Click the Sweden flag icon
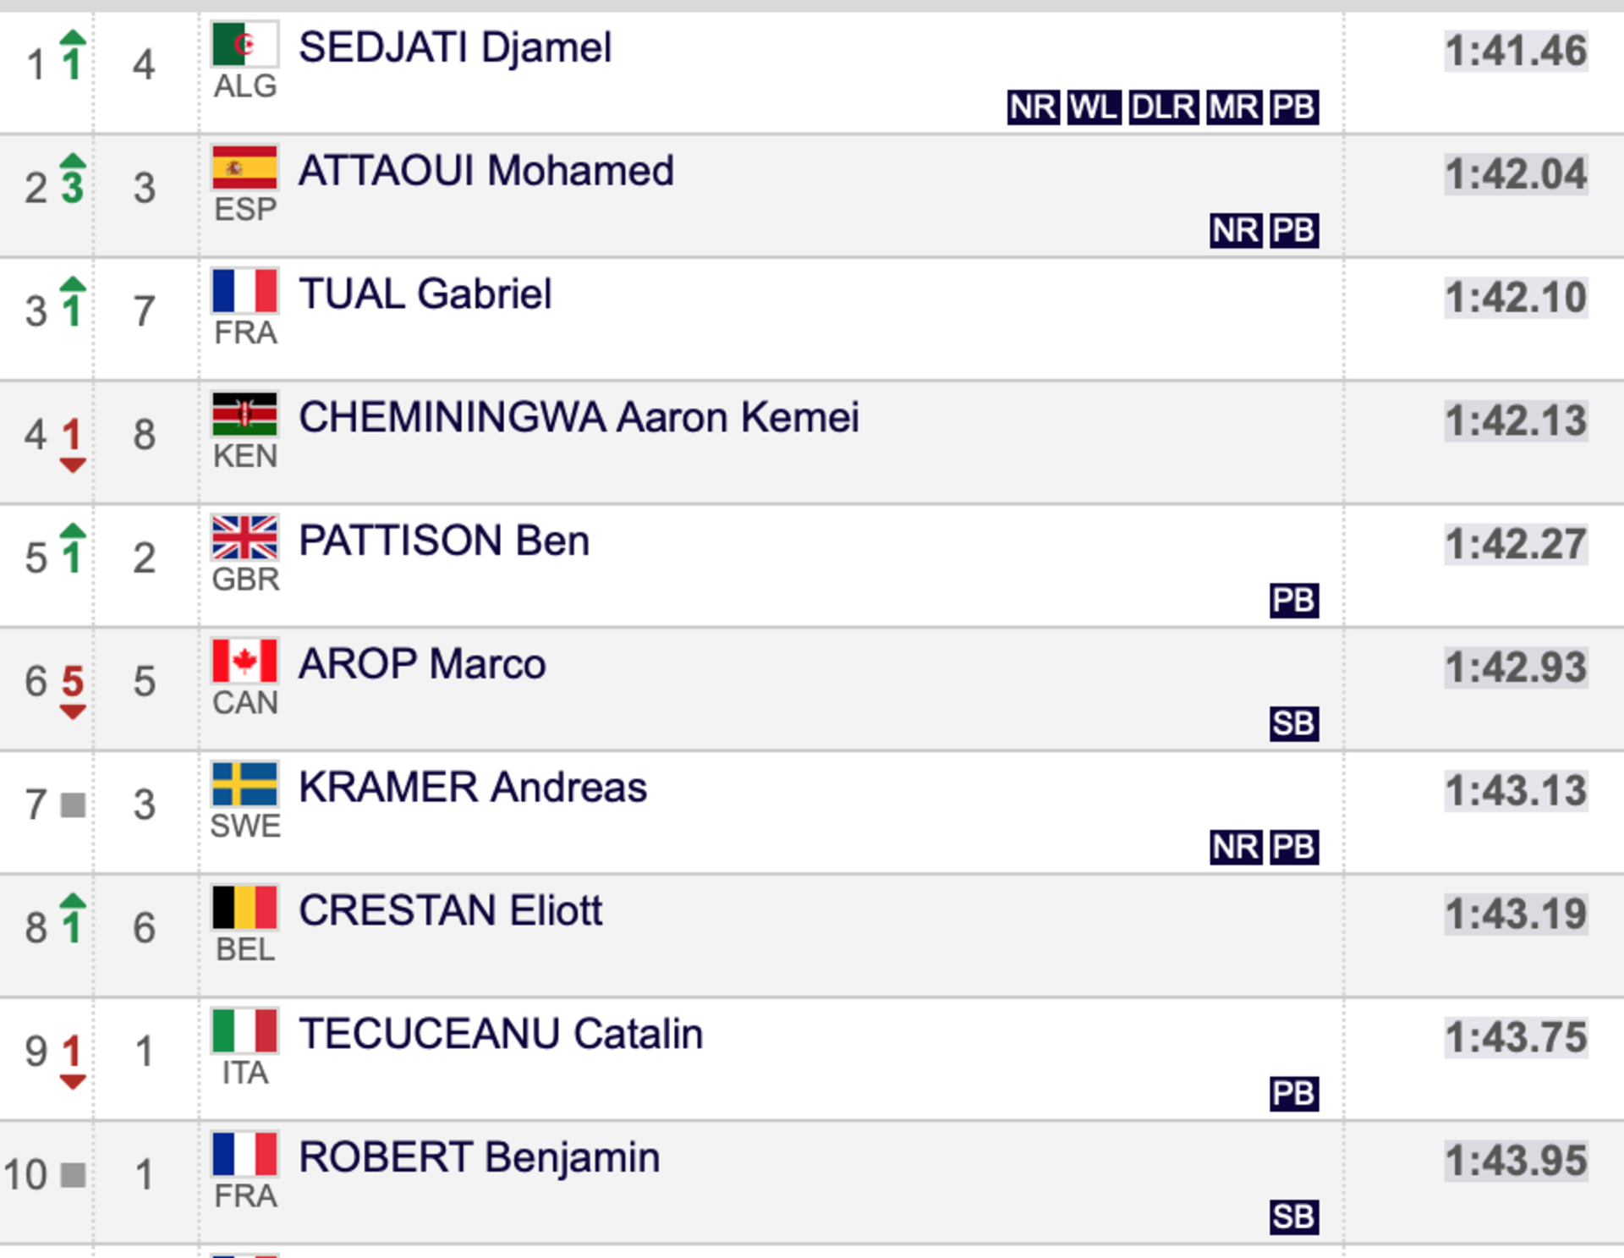 (244, 784)
